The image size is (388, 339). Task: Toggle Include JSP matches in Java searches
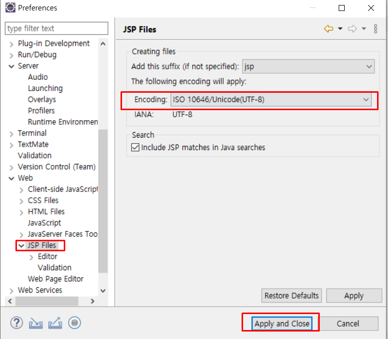[x=135, y=148]
